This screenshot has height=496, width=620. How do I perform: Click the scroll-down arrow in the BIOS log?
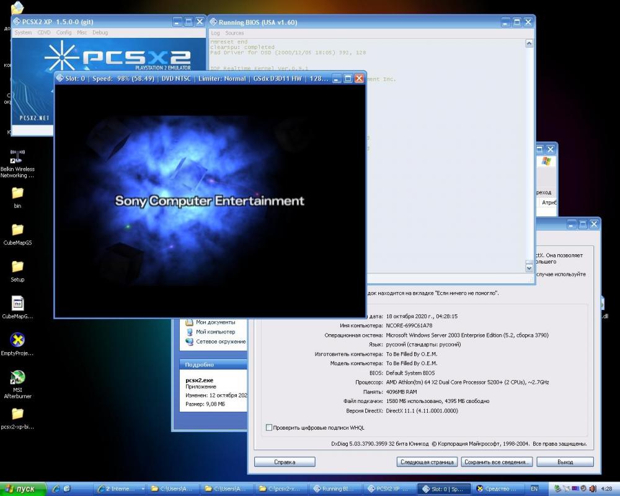pos(529,268)
